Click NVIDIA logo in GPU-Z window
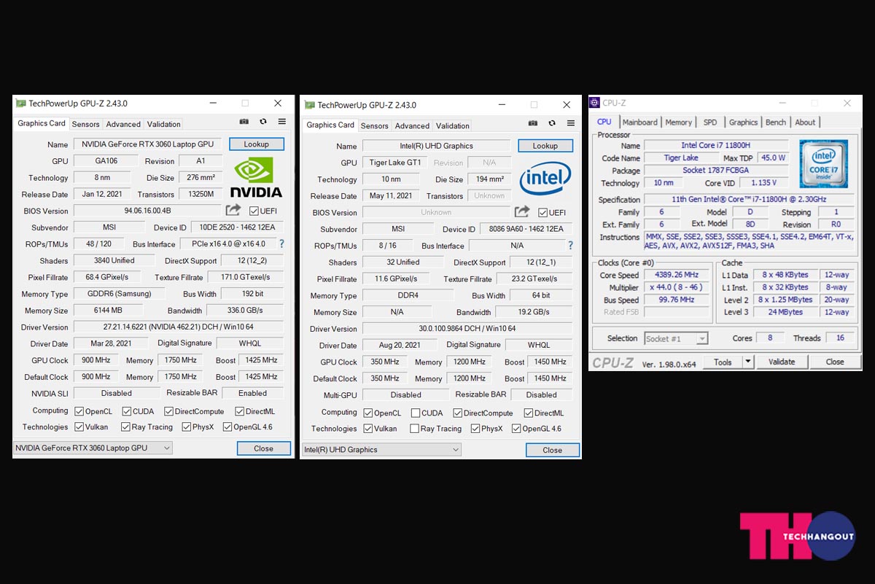875x584 pixels. (x=256, y=177)
